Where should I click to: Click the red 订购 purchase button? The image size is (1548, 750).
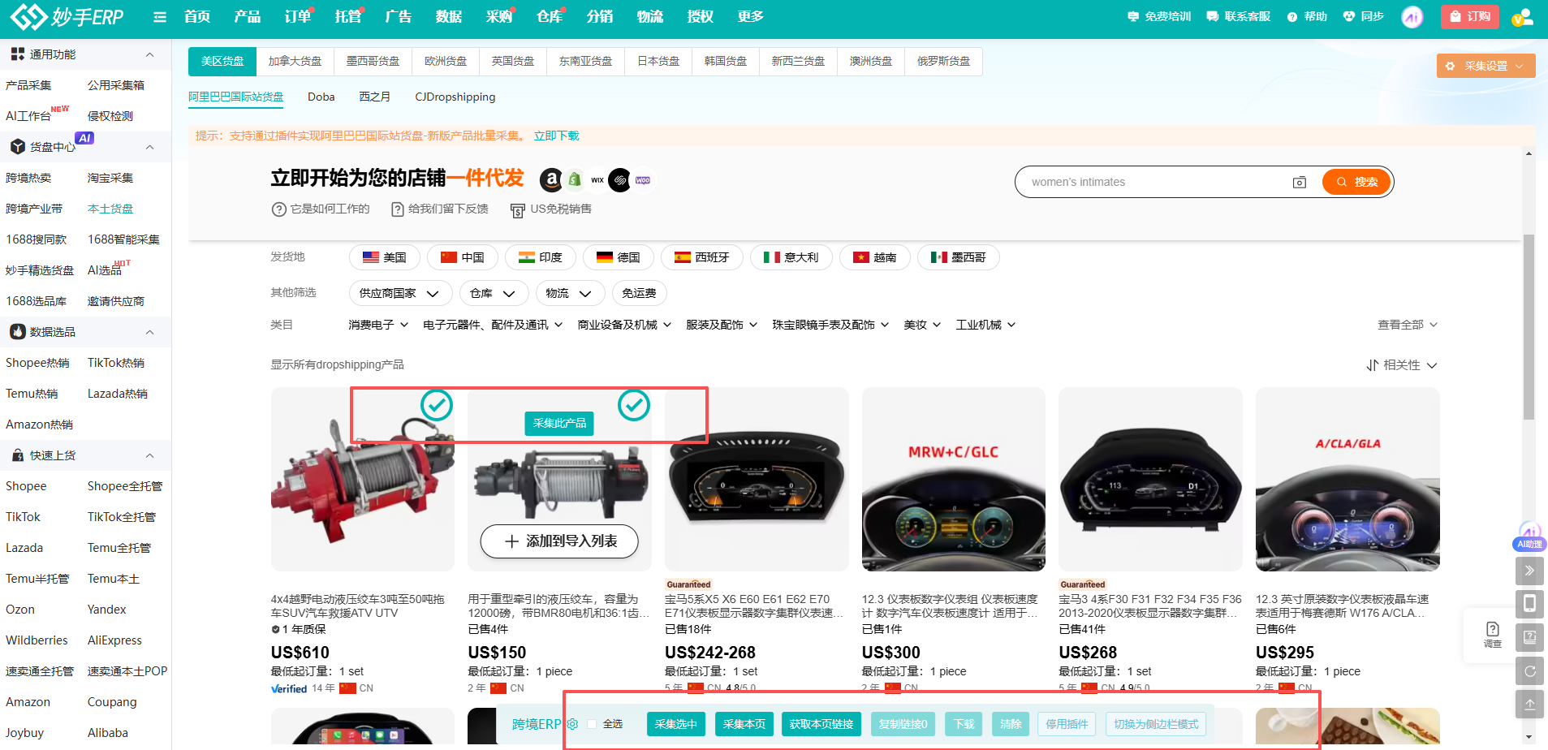(1470, 16)
